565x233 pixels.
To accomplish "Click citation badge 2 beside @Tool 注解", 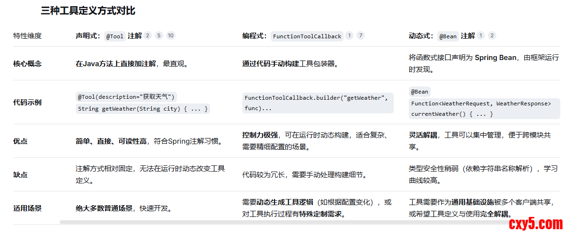I will (x=148, y=35).
